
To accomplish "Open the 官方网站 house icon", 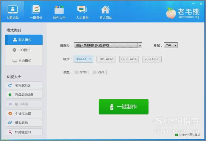I will (105, 9).
